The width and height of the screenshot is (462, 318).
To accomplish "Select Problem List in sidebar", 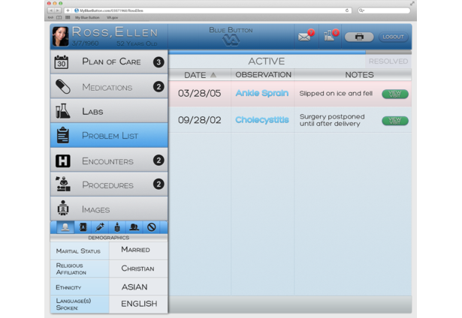I will point(109,135).
